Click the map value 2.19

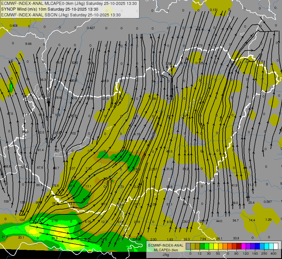point(55,221)
